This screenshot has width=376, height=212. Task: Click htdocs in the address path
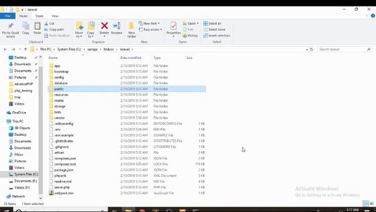(109, 49)
